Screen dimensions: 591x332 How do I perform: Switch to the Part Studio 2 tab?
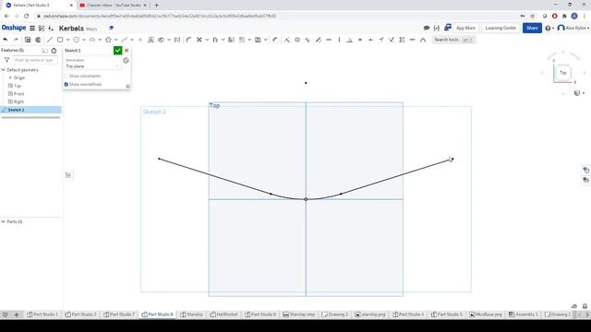(80, 314)
